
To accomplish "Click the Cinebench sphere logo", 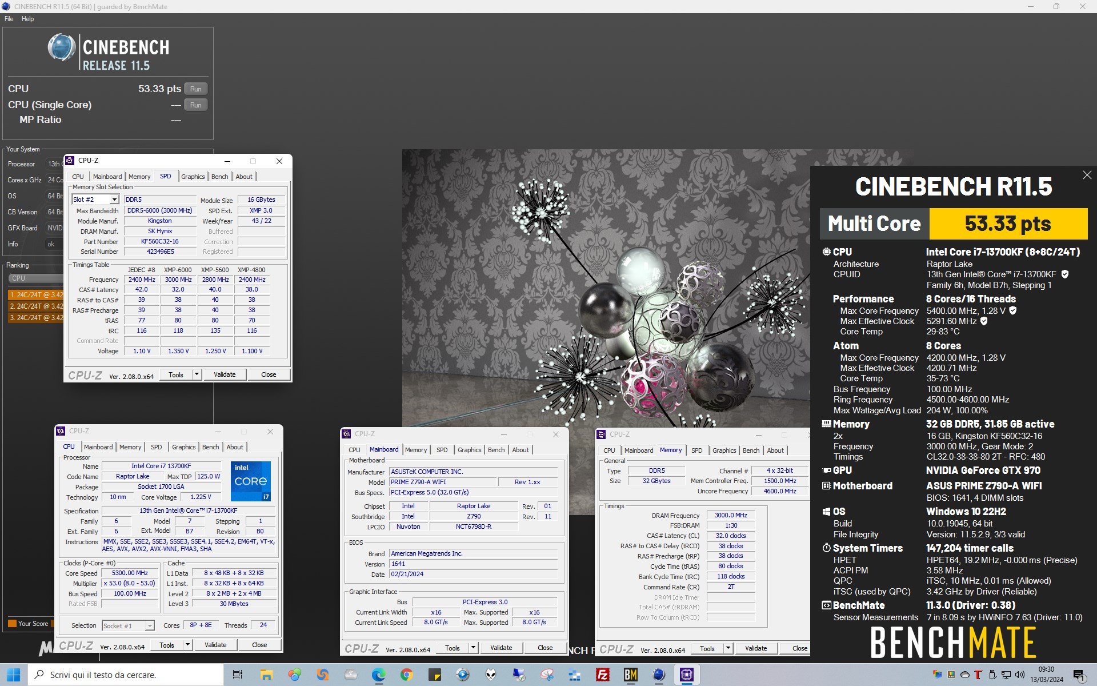I will click(62, 47).
